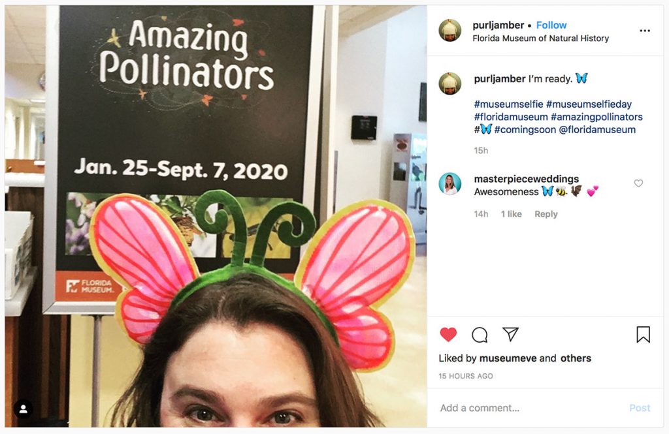Follow the purljamber account
Viewport: 669px width, 434px height.
pos(551,25)
